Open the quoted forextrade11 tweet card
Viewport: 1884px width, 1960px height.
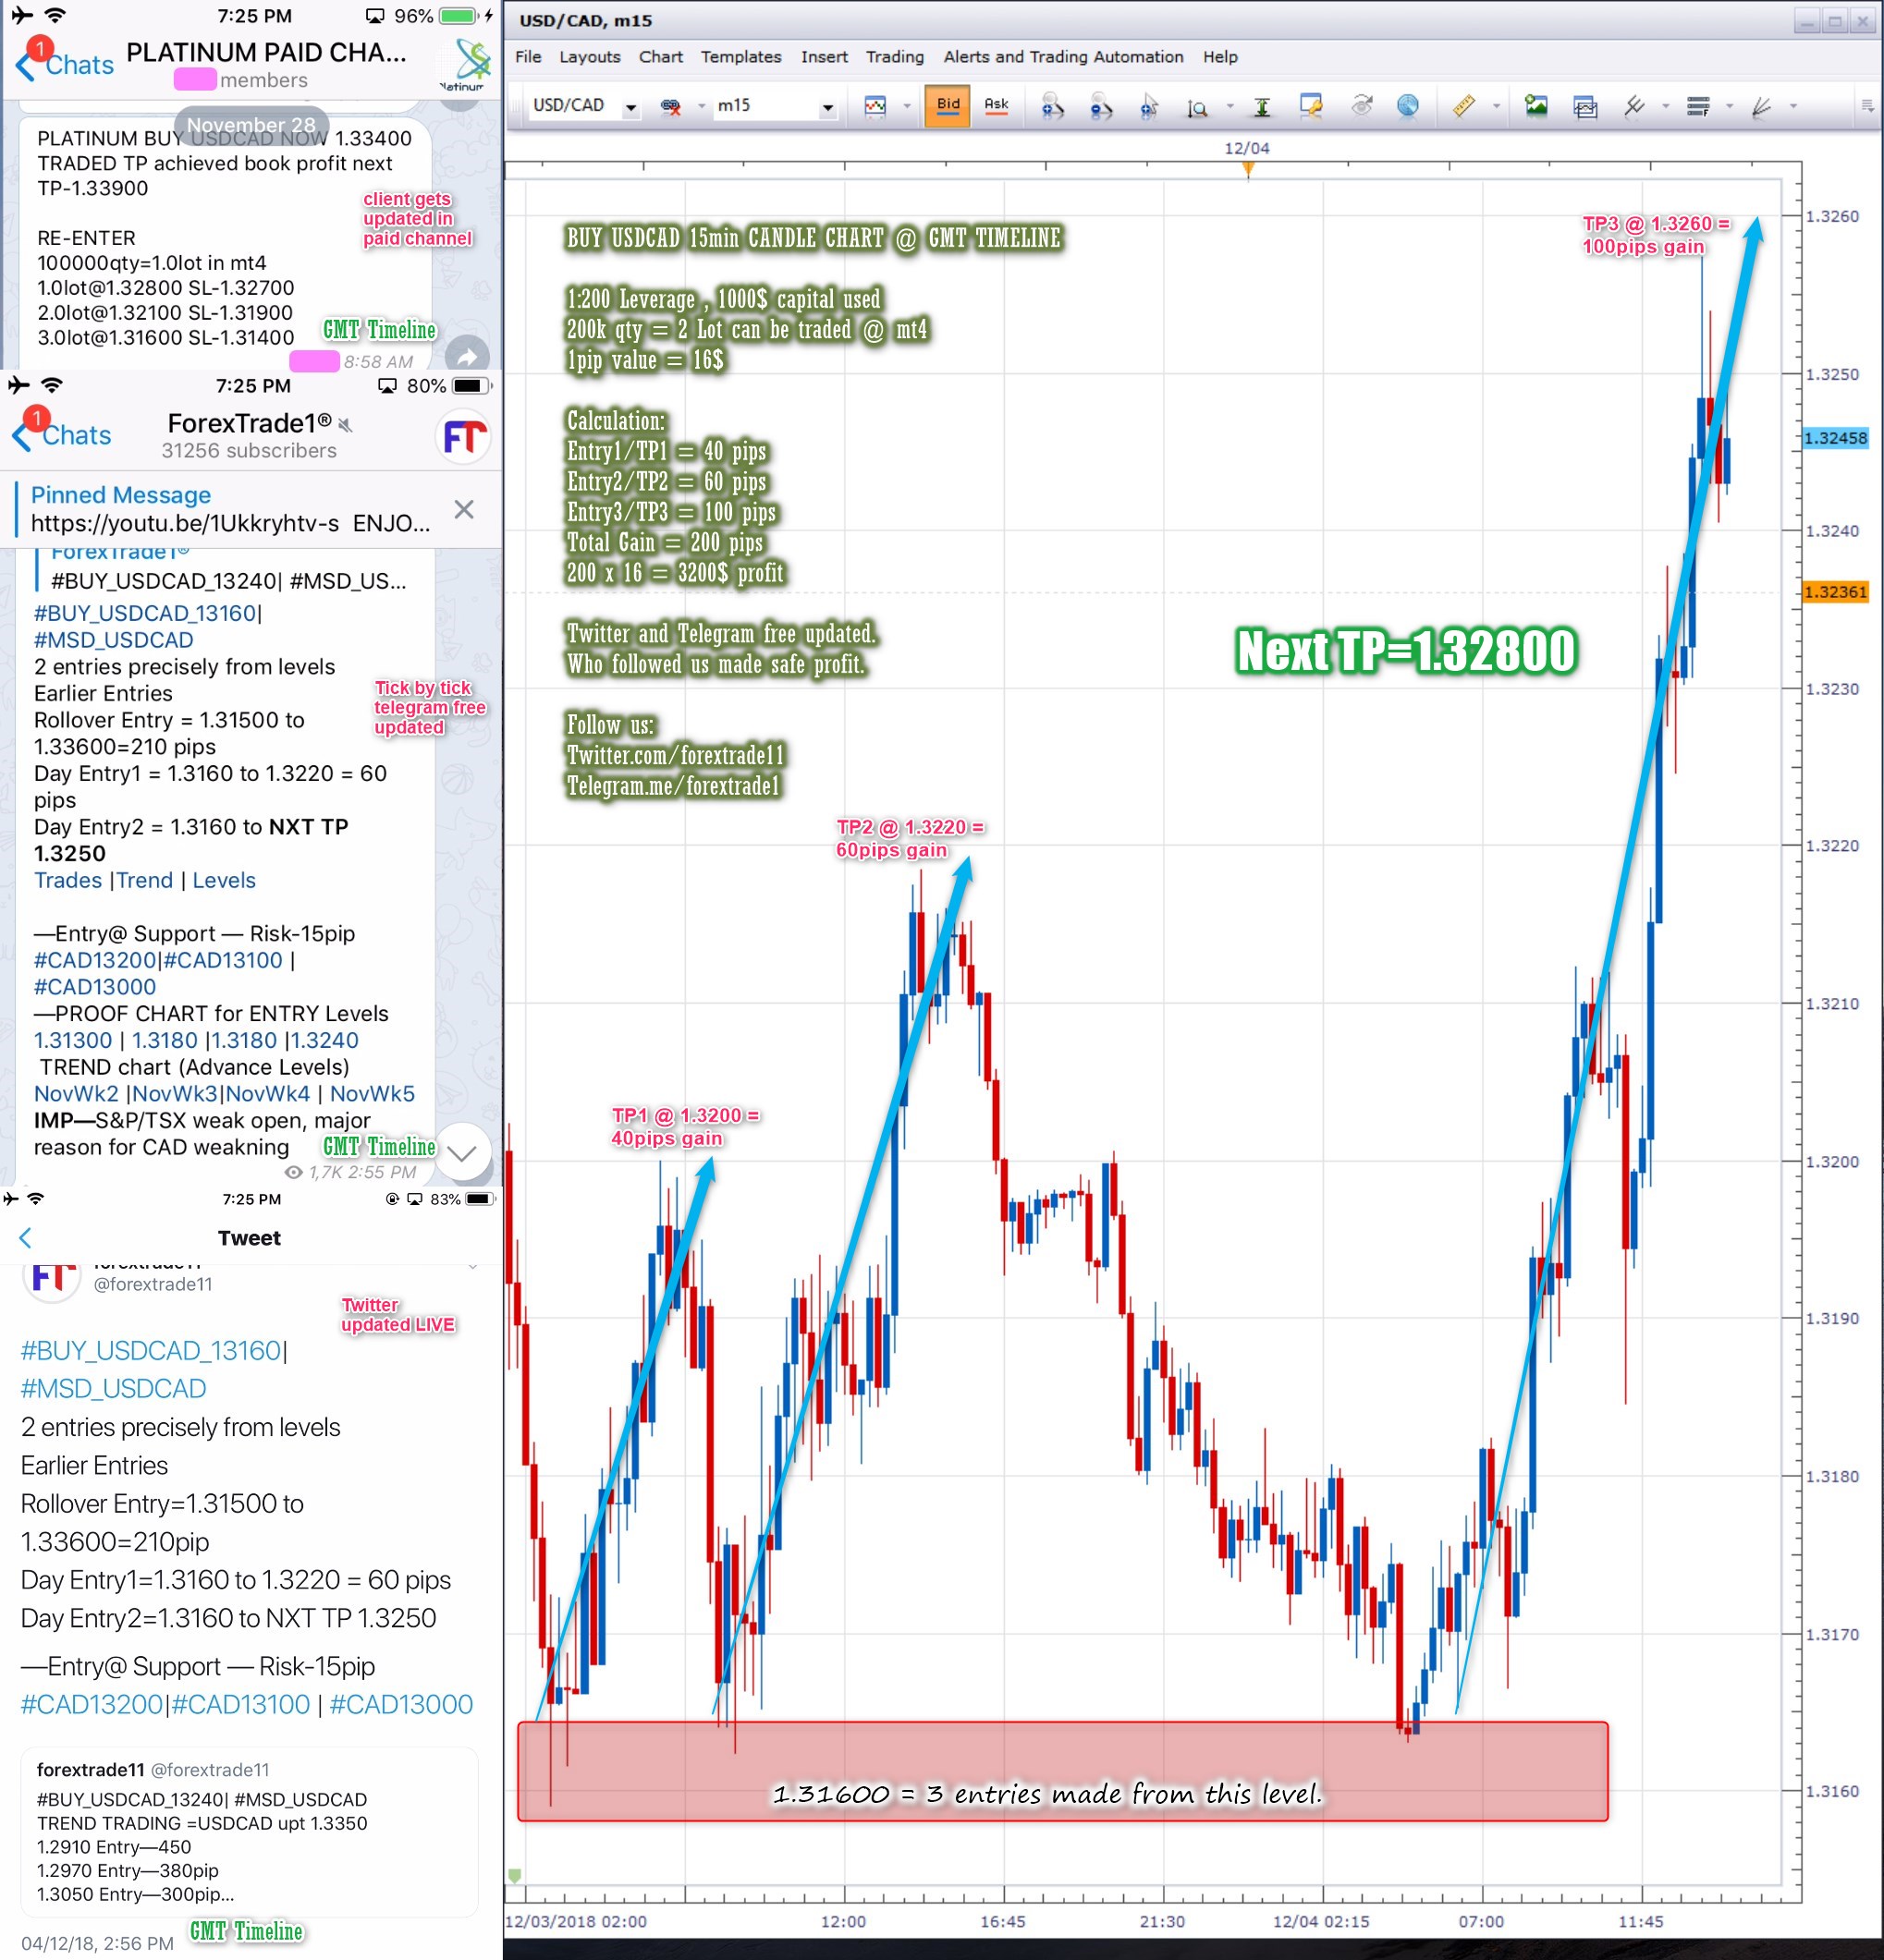tap(249, 1832)
